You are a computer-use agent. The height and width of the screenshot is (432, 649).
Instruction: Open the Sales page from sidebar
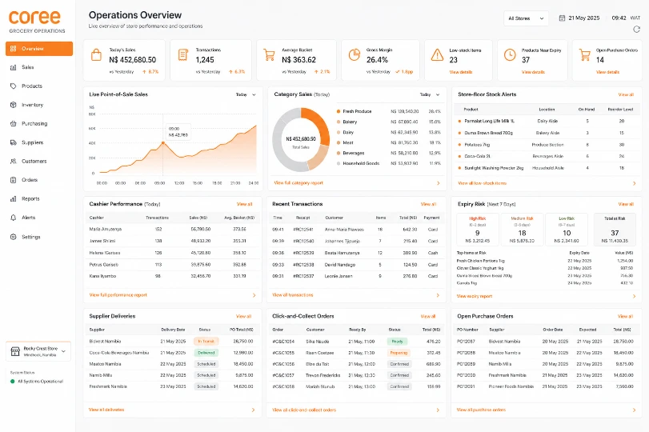[27, 67]
